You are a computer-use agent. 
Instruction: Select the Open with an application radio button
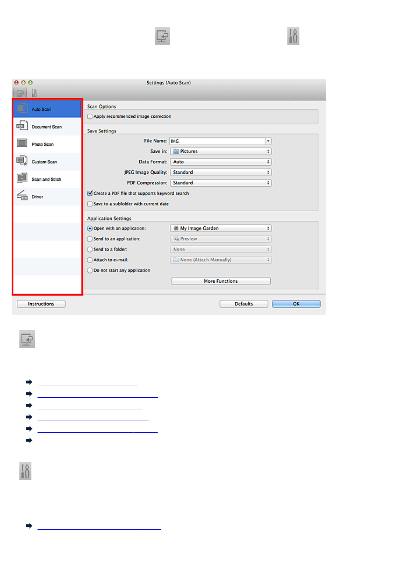pos(90,229)
